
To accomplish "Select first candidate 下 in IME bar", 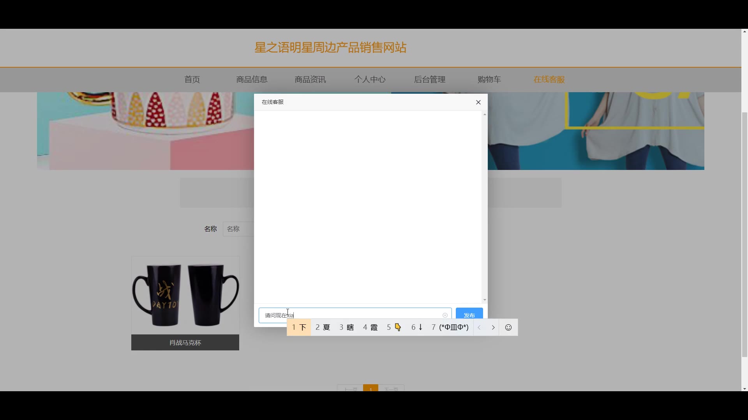I will [x=299, y=327].
